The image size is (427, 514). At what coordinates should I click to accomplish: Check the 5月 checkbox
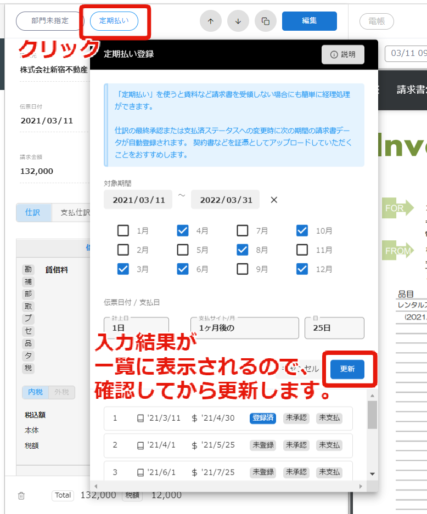click(x=183, y=250)
